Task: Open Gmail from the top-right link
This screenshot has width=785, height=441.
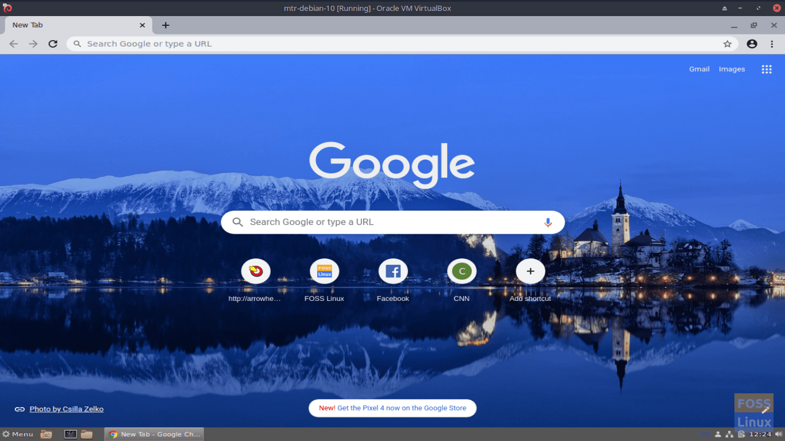Action: pos(699,69)
